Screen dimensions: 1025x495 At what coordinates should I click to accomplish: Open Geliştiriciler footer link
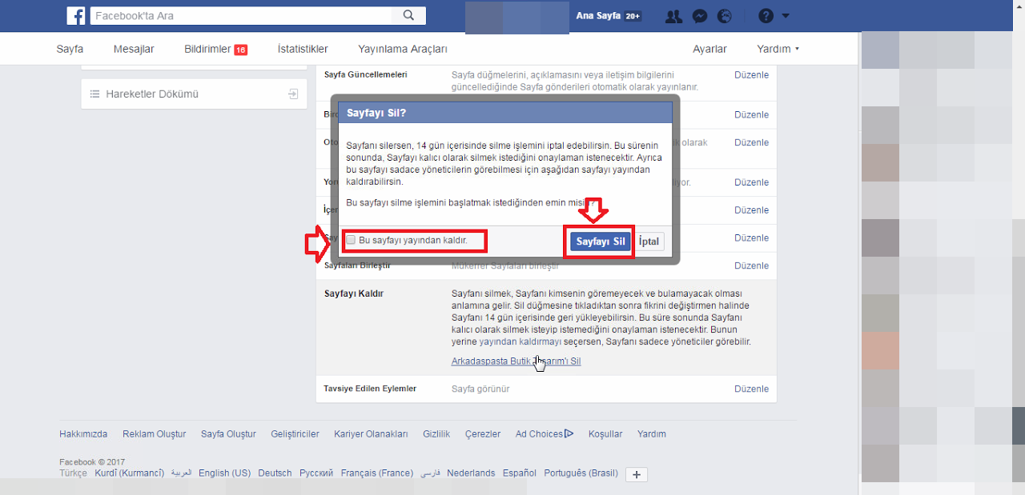point(295,434)
